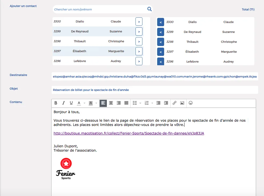
Task: Increase the indent of the paragraph
Action: tap(166, 103)
